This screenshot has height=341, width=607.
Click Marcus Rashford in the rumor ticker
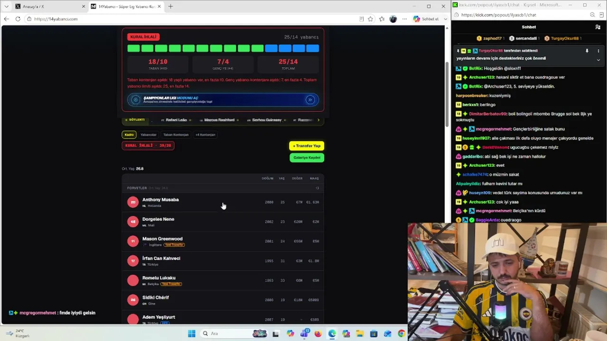click(x=219, y=120)
